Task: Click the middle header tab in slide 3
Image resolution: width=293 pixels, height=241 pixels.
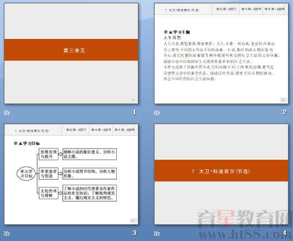Action: click(101, 130)
